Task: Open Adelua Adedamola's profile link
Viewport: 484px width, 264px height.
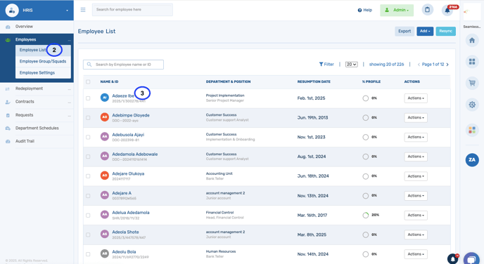Action: (131, 213)
